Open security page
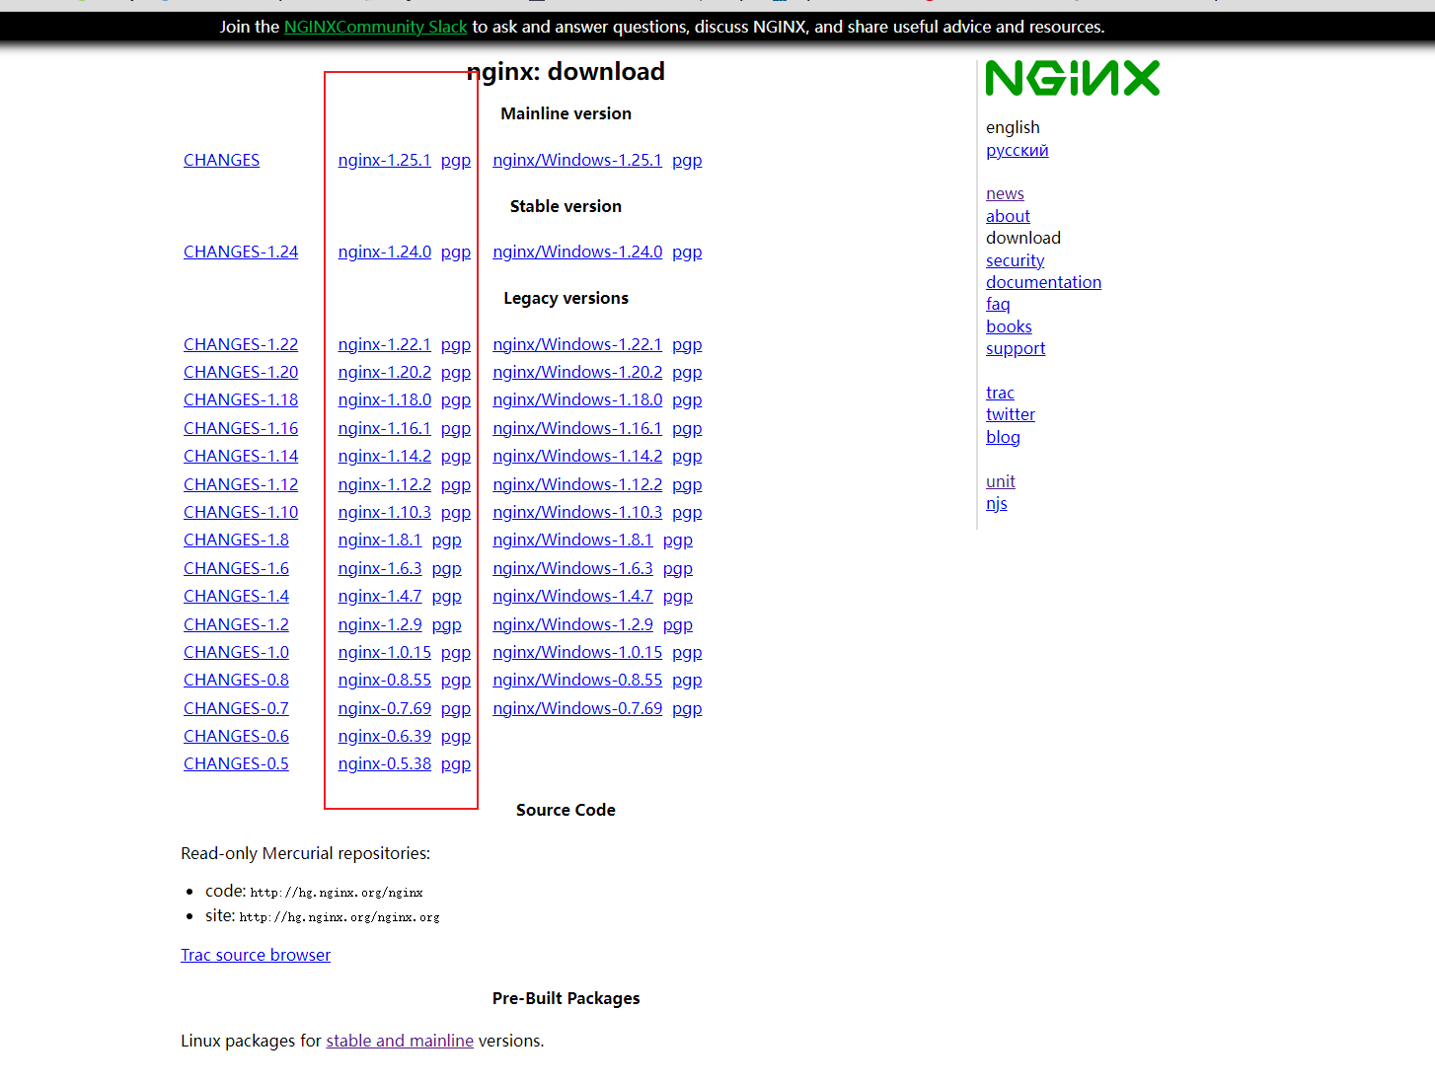 (x=1015, y=260)
